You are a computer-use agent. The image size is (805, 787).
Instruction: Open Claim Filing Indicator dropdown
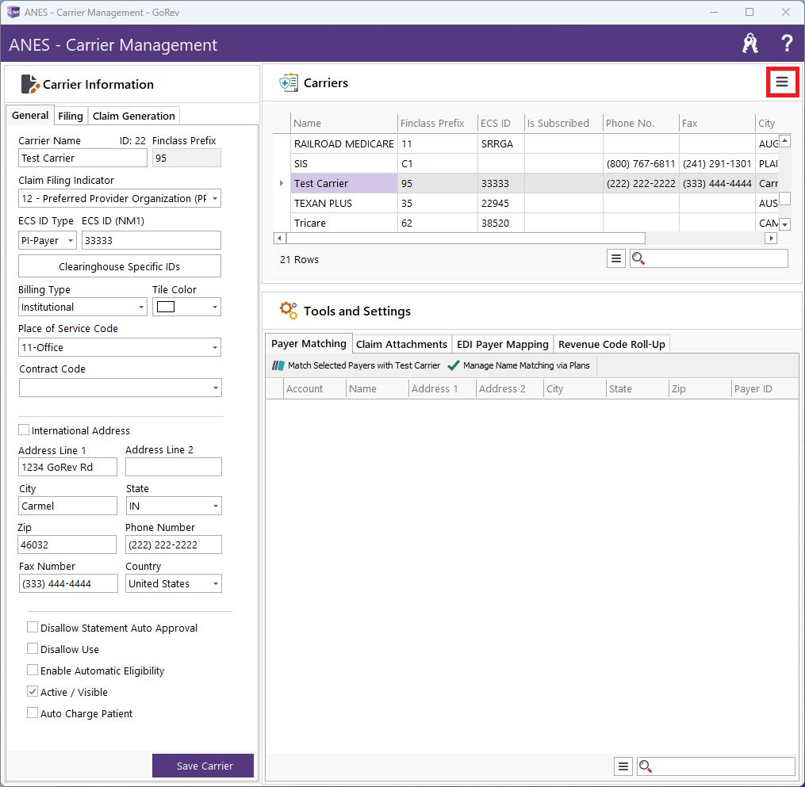(x=215, y=199)
